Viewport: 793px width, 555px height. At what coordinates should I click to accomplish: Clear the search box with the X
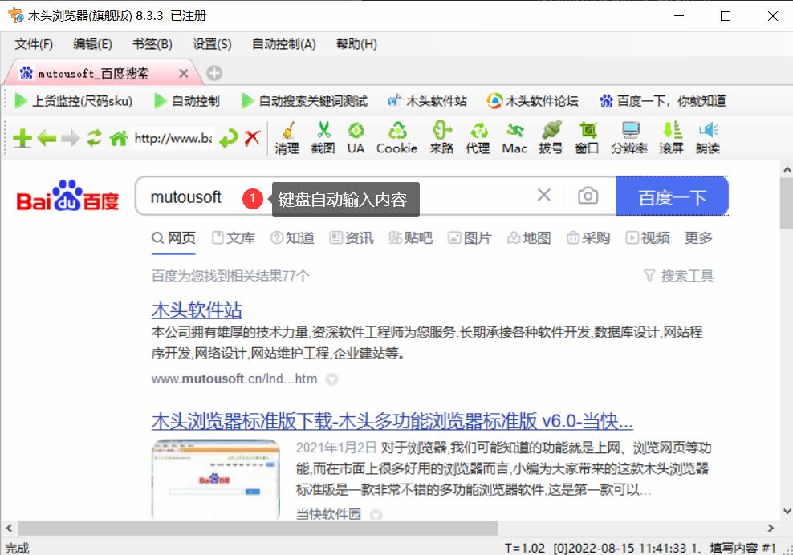pos(543,195)
